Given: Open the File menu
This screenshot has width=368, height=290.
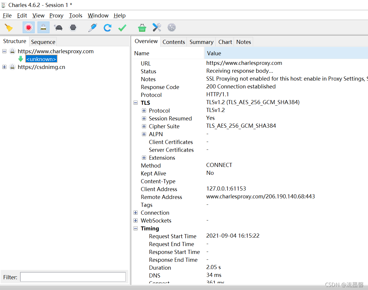Looking at the screenshot, I should tap(7, 15).
